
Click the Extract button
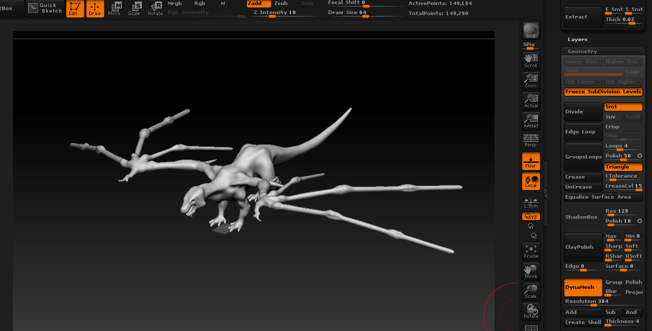[x=583, y=17]
